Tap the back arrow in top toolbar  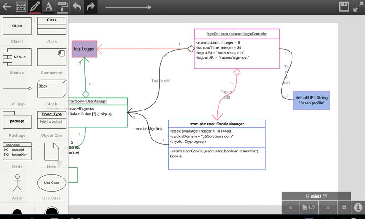tap(7, 7)
